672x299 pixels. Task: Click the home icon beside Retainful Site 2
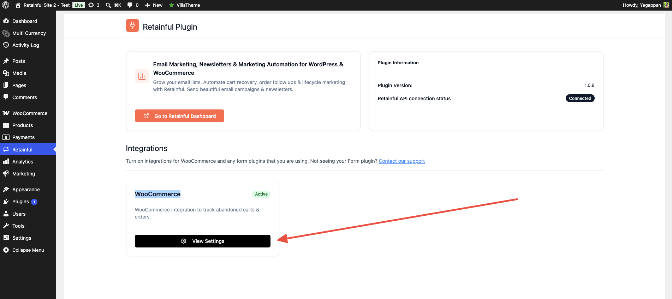point(18,5)
